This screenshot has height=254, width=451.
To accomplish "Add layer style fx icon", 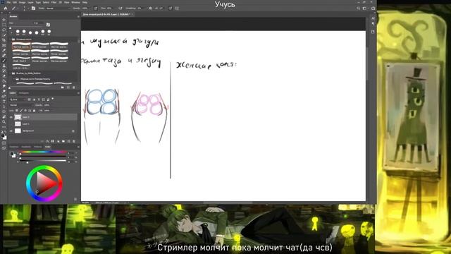I will 48,141.
